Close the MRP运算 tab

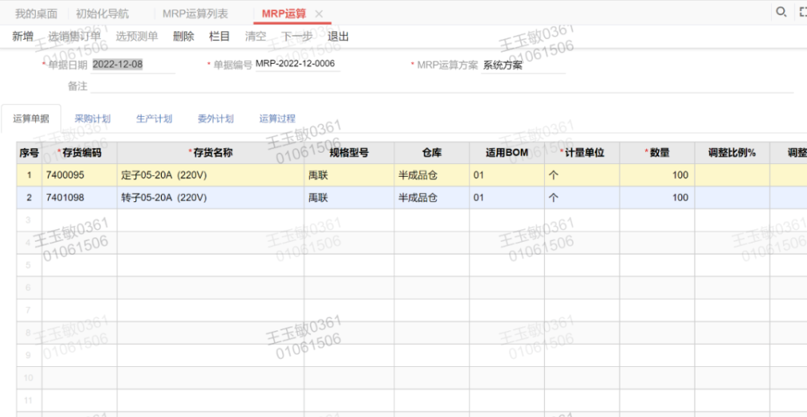click(x=319, y=14)
